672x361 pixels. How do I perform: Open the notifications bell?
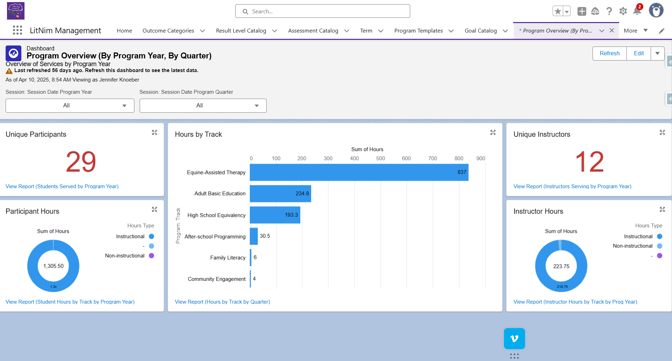637,11
